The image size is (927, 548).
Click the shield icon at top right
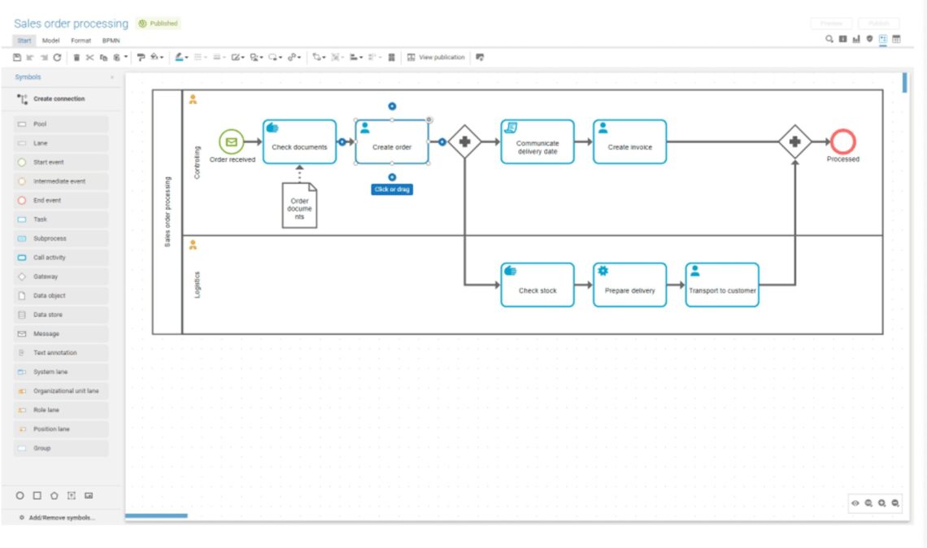click(x=869, y=39)
